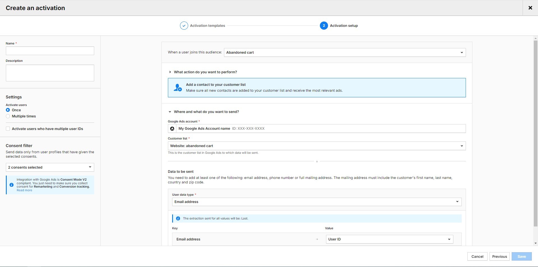The width and height of the screenshot is (538, 267).
Task: Enable Activate users who have multiple user IDs
Action: point(8,129)
